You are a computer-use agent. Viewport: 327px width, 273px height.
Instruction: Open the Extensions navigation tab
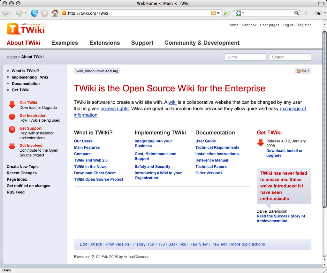click(x=104, y=43)
